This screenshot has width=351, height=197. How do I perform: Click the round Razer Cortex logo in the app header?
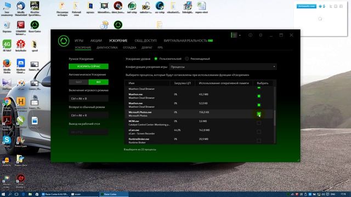point(64,41)
